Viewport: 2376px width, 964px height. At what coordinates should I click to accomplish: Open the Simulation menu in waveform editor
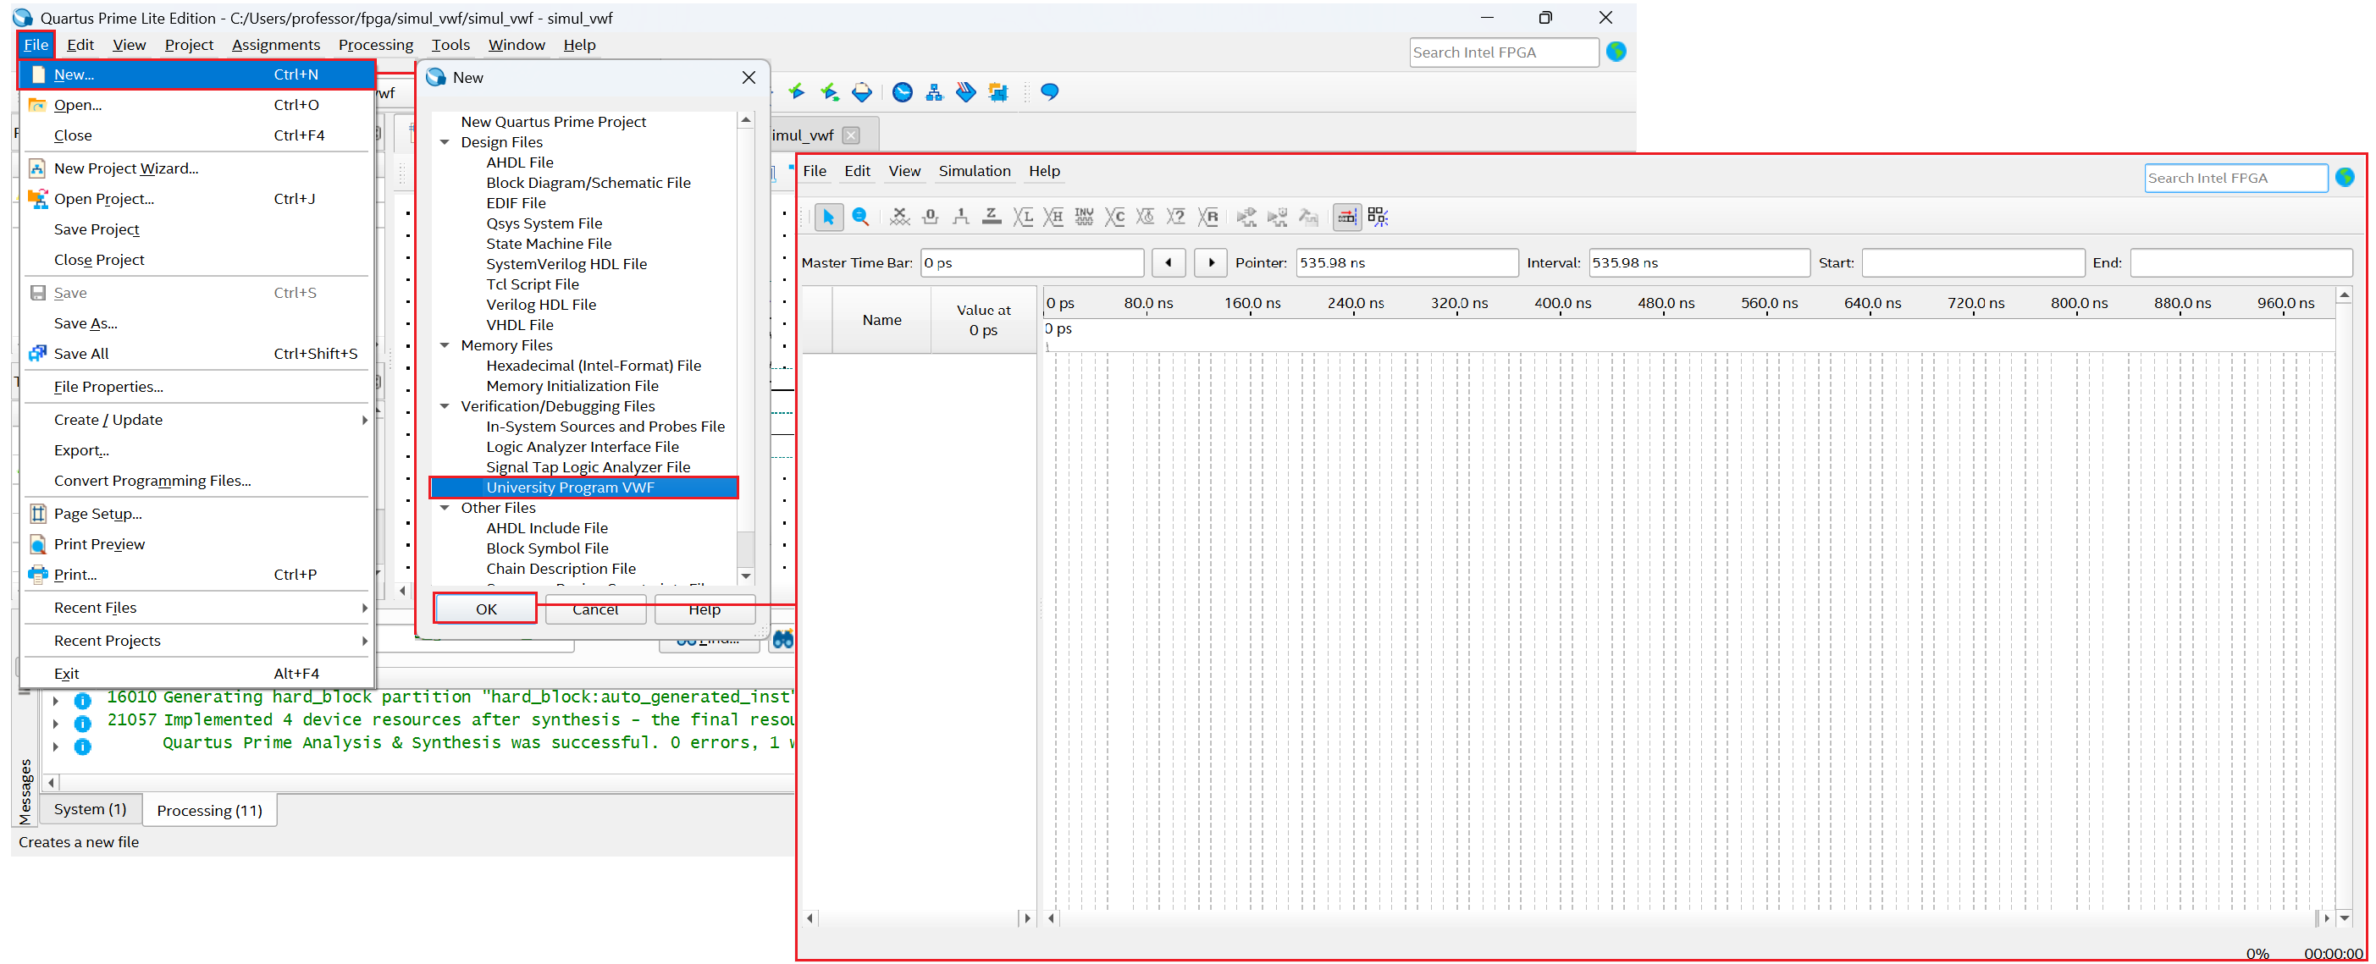point(974,170)
